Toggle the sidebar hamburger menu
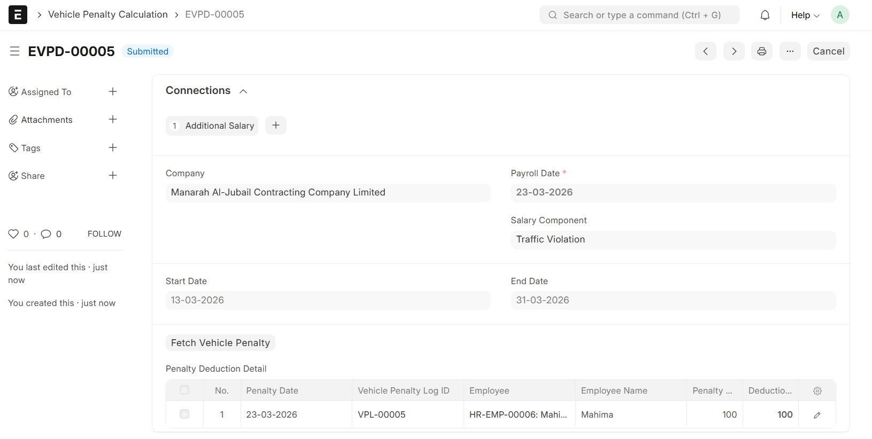Image resolution: width=872 pixels, height=439 pixels. click(x=14, y=51)
